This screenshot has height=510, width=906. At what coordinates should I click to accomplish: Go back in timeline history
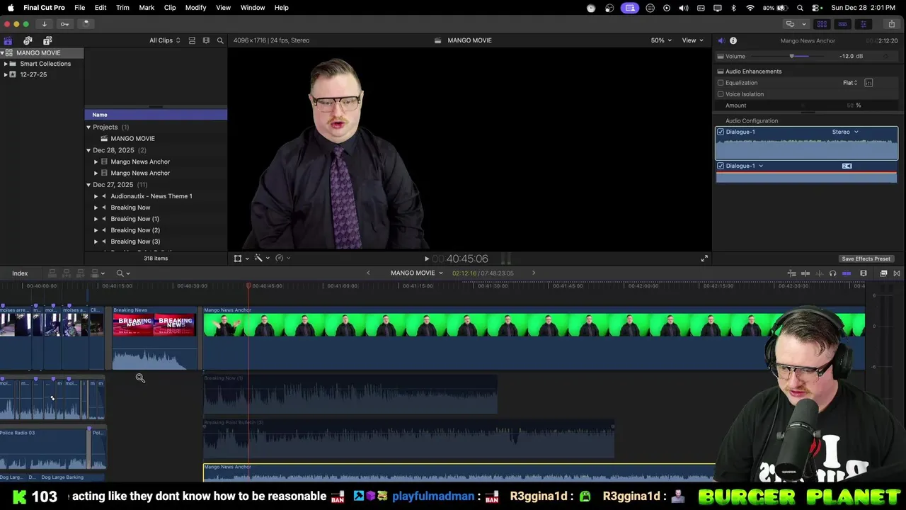tap(368, 273)
